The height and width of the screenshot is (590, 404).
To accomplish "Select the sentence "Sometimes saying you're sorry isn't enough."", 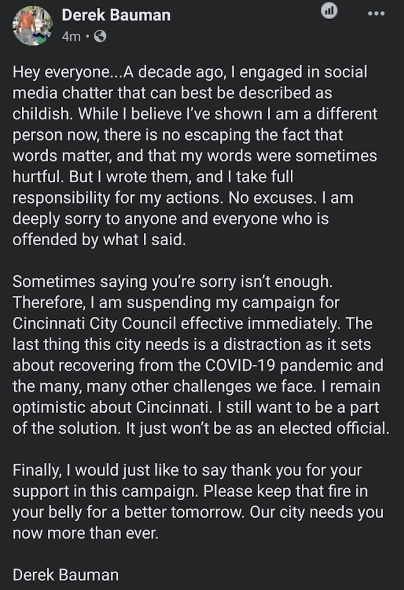I will (x=172, y=282).
